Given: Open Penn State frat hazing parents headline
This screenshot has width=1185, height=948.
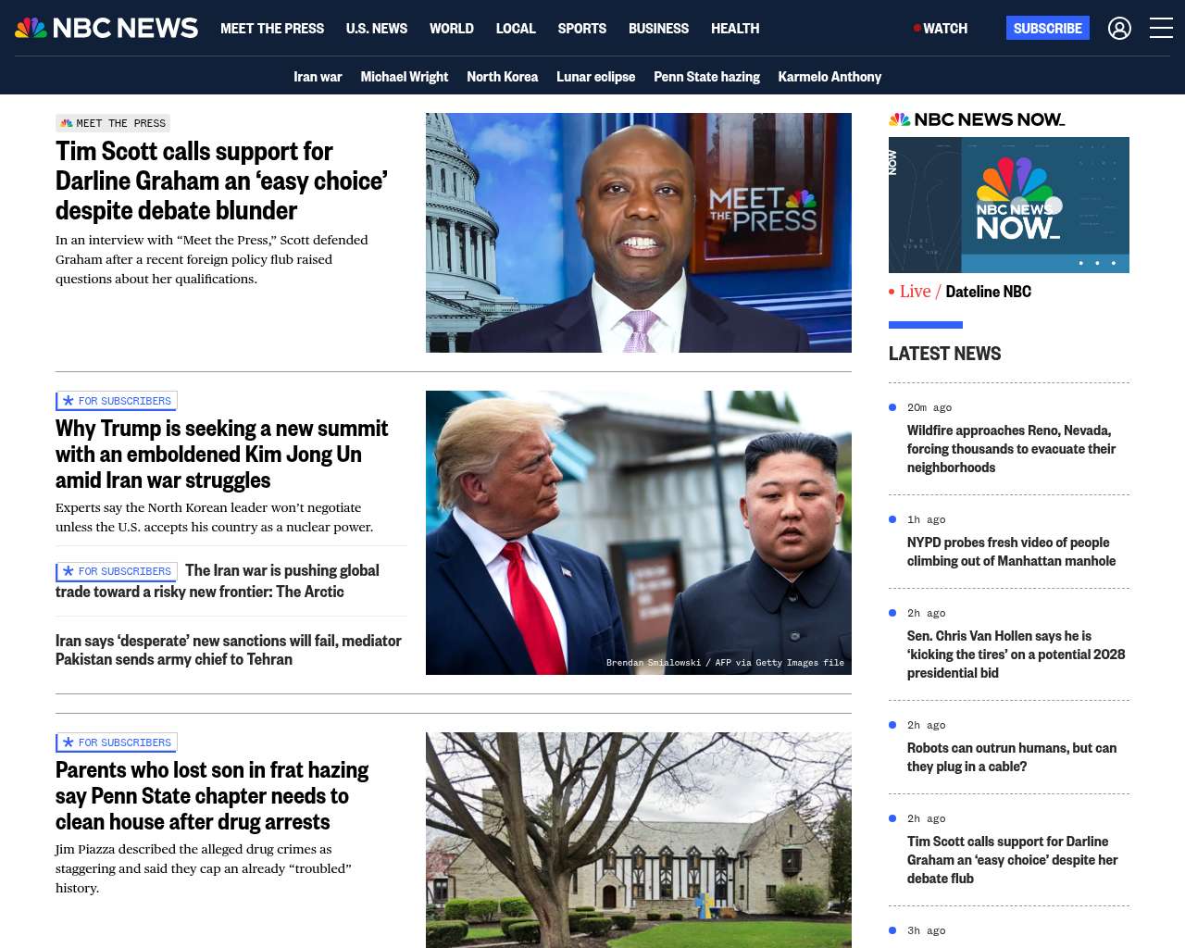Looking at the screenshot, I should coord(212,796).
